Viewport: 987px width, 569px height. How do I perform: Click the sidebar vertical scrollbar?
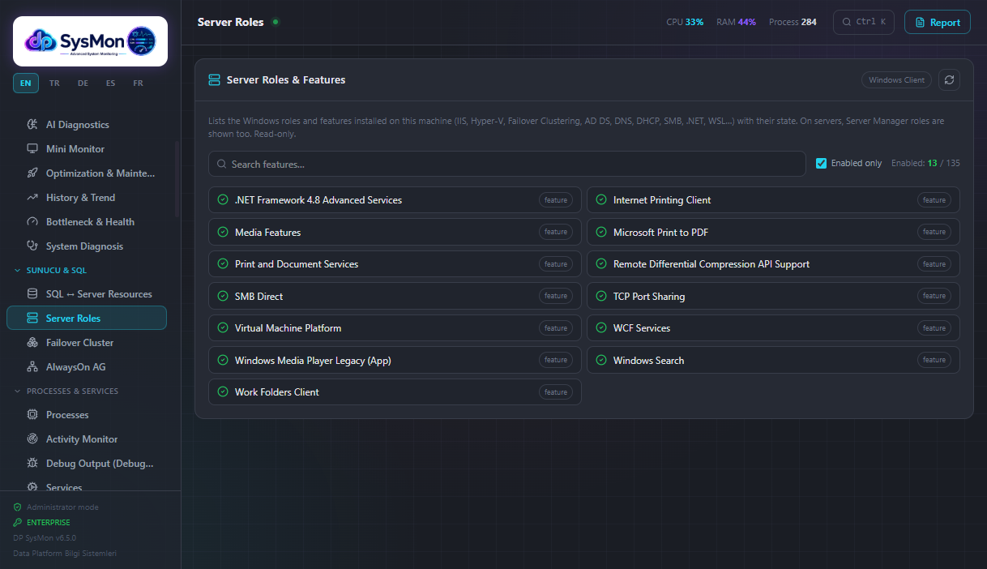click(x=177, y=180)
